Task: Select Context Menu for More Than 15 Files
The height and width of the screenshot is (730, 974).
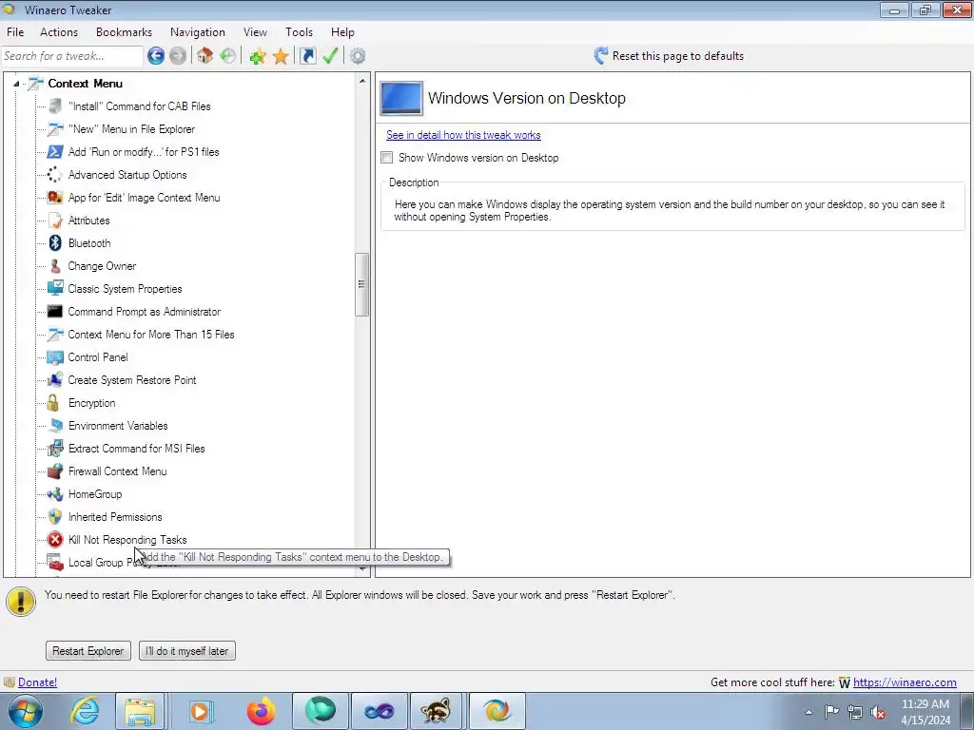Action: point(151,335)
